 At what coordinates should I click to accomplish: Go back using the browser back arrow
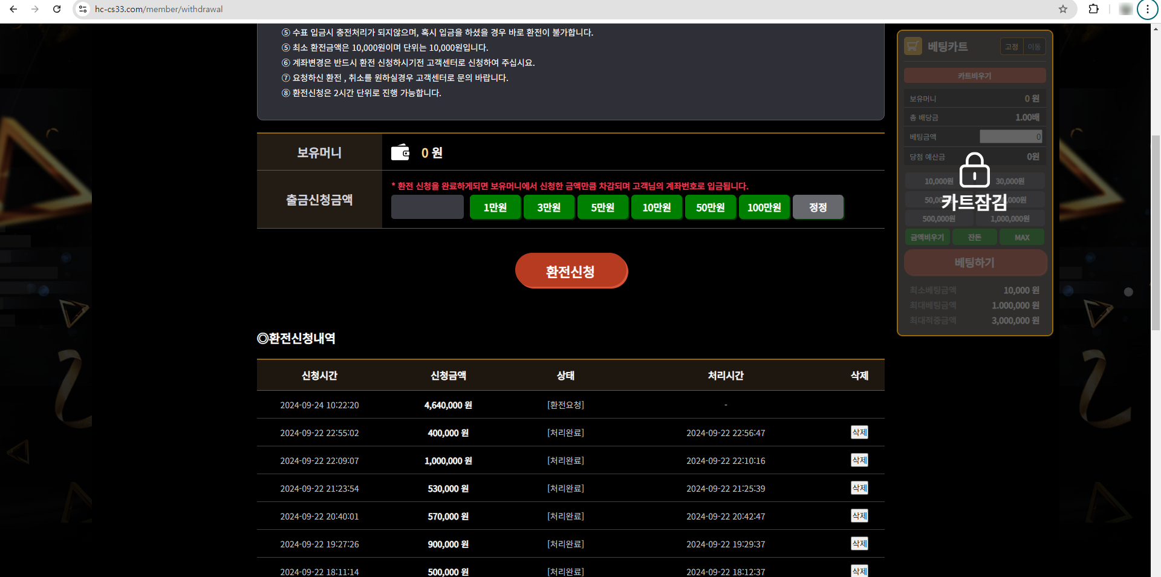pyautogui.click(x=13, y=9)
